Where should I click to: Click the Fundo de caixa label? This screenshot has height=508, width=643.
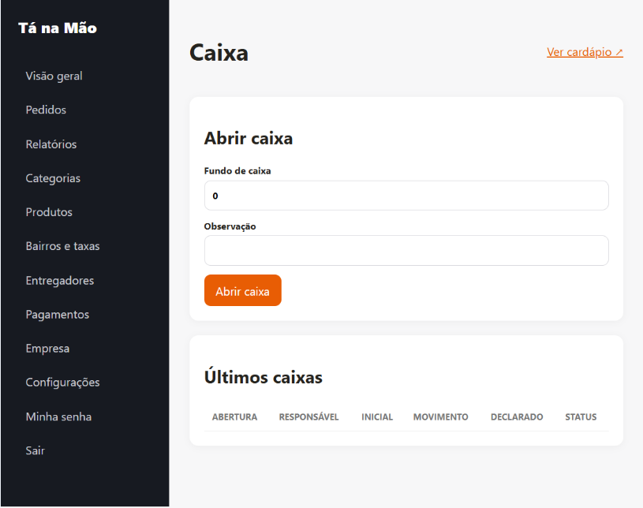coord(237,171)
